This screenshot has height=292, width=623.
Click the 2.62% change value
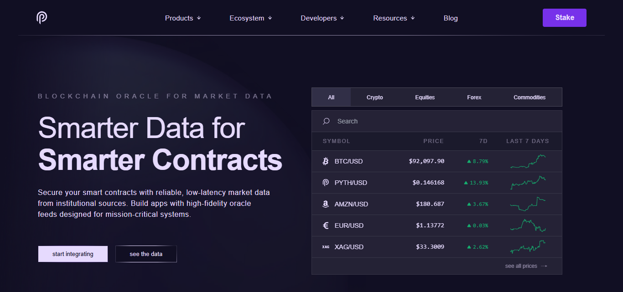[481, 247]
